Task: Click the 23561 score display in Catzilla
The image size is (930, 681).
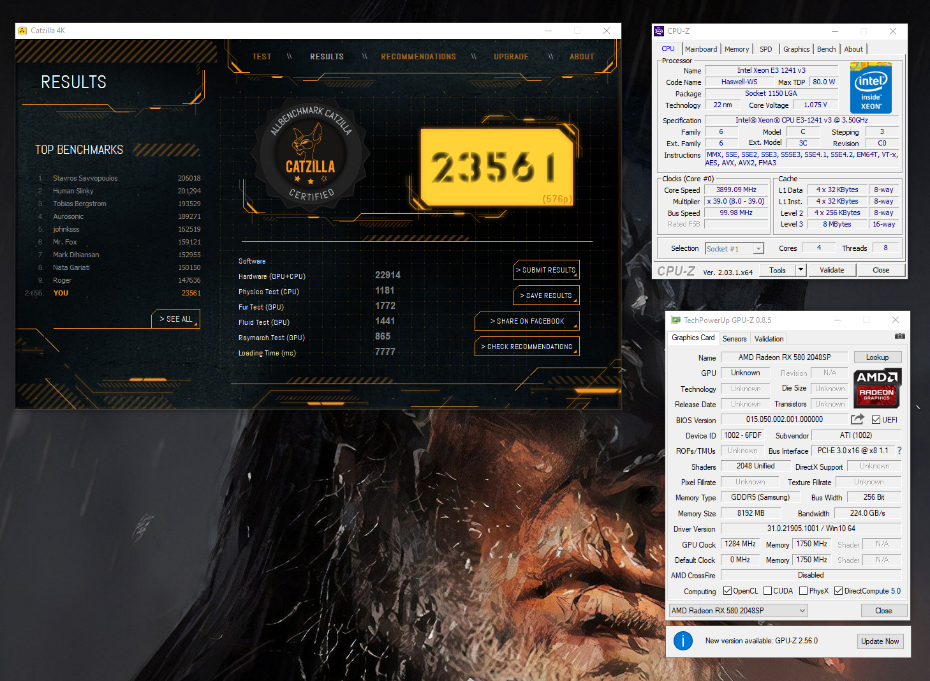Action: [496, 168]
